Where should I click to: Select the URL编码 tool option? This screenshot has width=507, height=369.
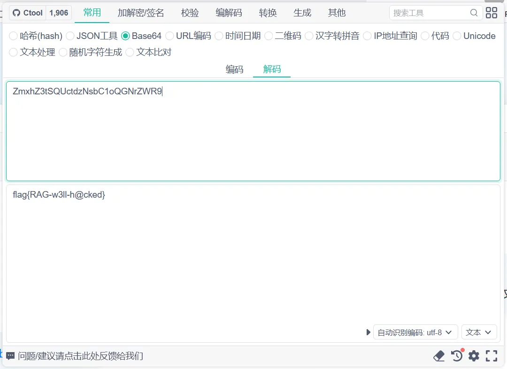point(169,36)
